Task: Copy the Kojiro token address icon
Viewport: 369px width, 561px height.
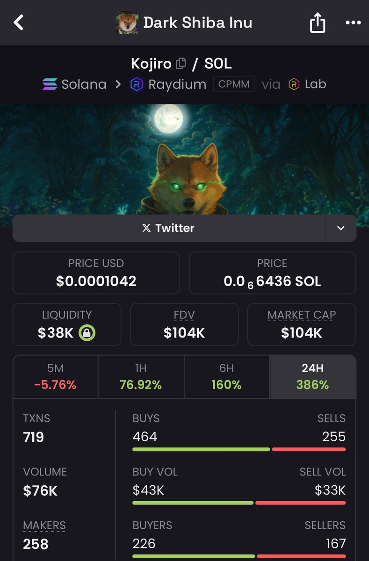Action: 181,63
